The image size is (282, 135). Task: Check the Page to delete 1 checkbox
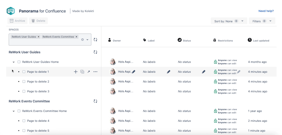[24, 72]
